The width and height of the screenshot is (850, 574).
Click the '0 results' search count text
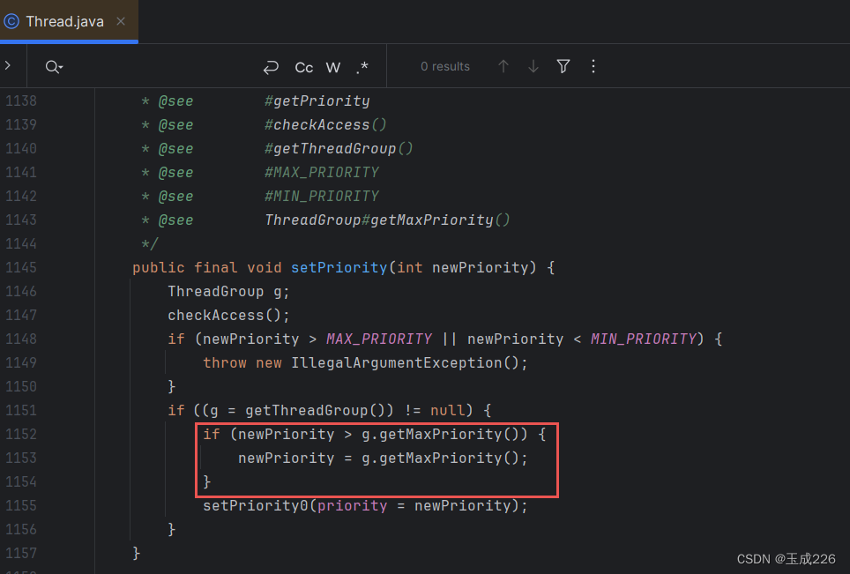click(445, 67)
